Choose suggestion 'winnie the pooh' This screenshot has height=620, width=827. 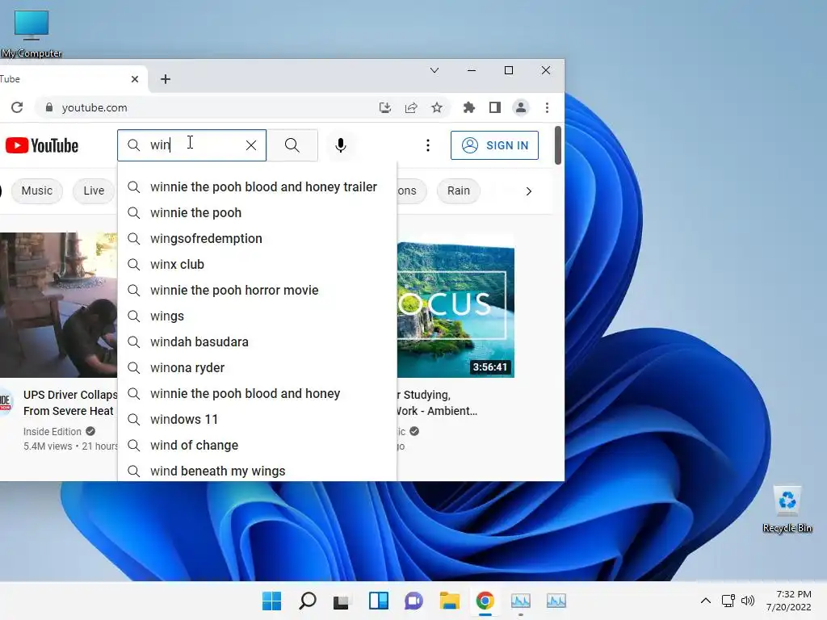pyautogui.click(x=258, y=212)
